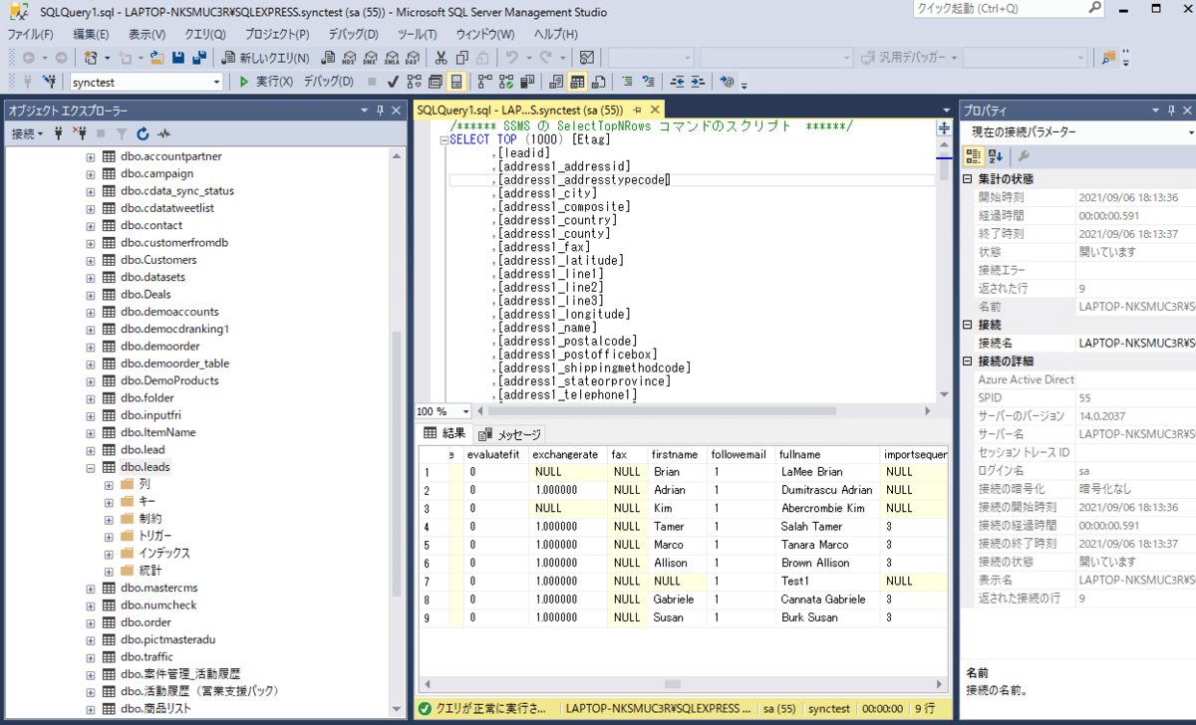Click the Save All icon in toolbar

click(x=199, y=58)
